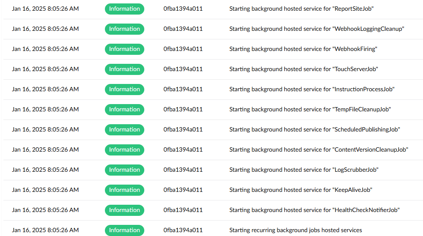The width and height of the screenshot is (423, 236).
Task: Click the timestamp of the LogScrubberJob entry
Action: [x=45, y=170]
